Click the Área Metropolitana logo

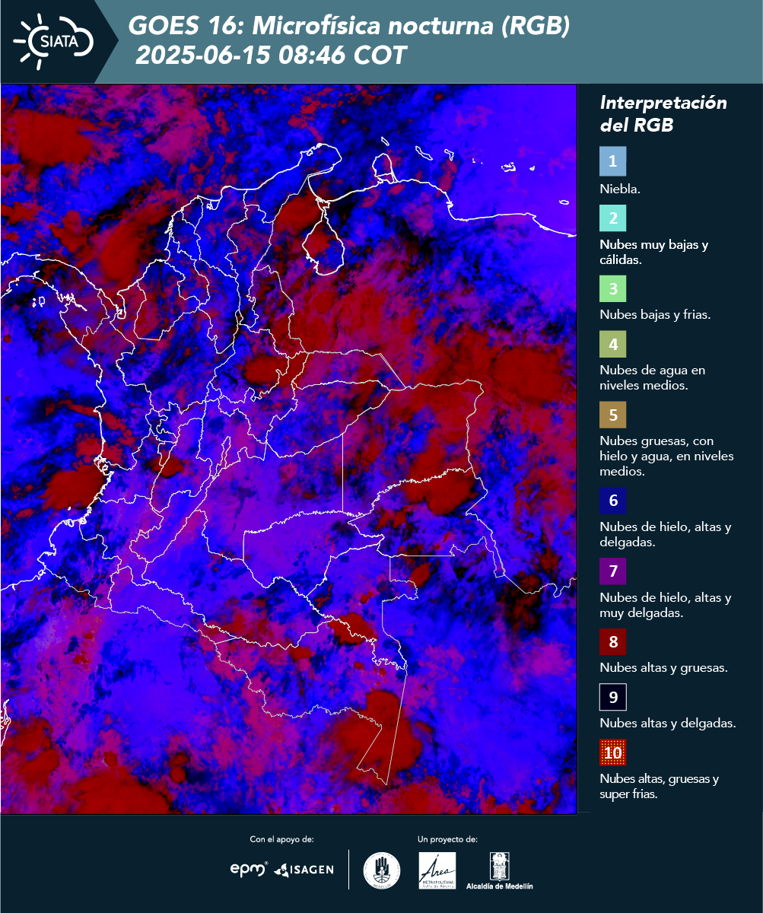coord(438,870)
